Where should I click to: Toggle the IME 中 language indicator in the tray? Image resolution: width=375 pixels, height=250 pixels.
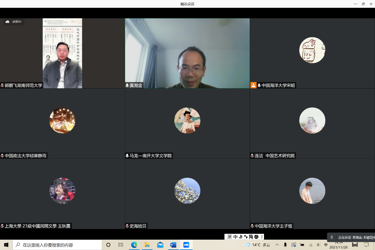326,245
